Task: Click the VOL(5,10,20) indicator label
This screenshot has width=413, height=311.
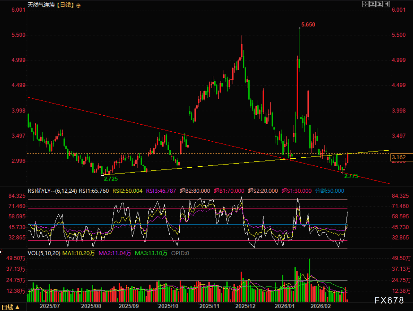Action: (44, 253)
